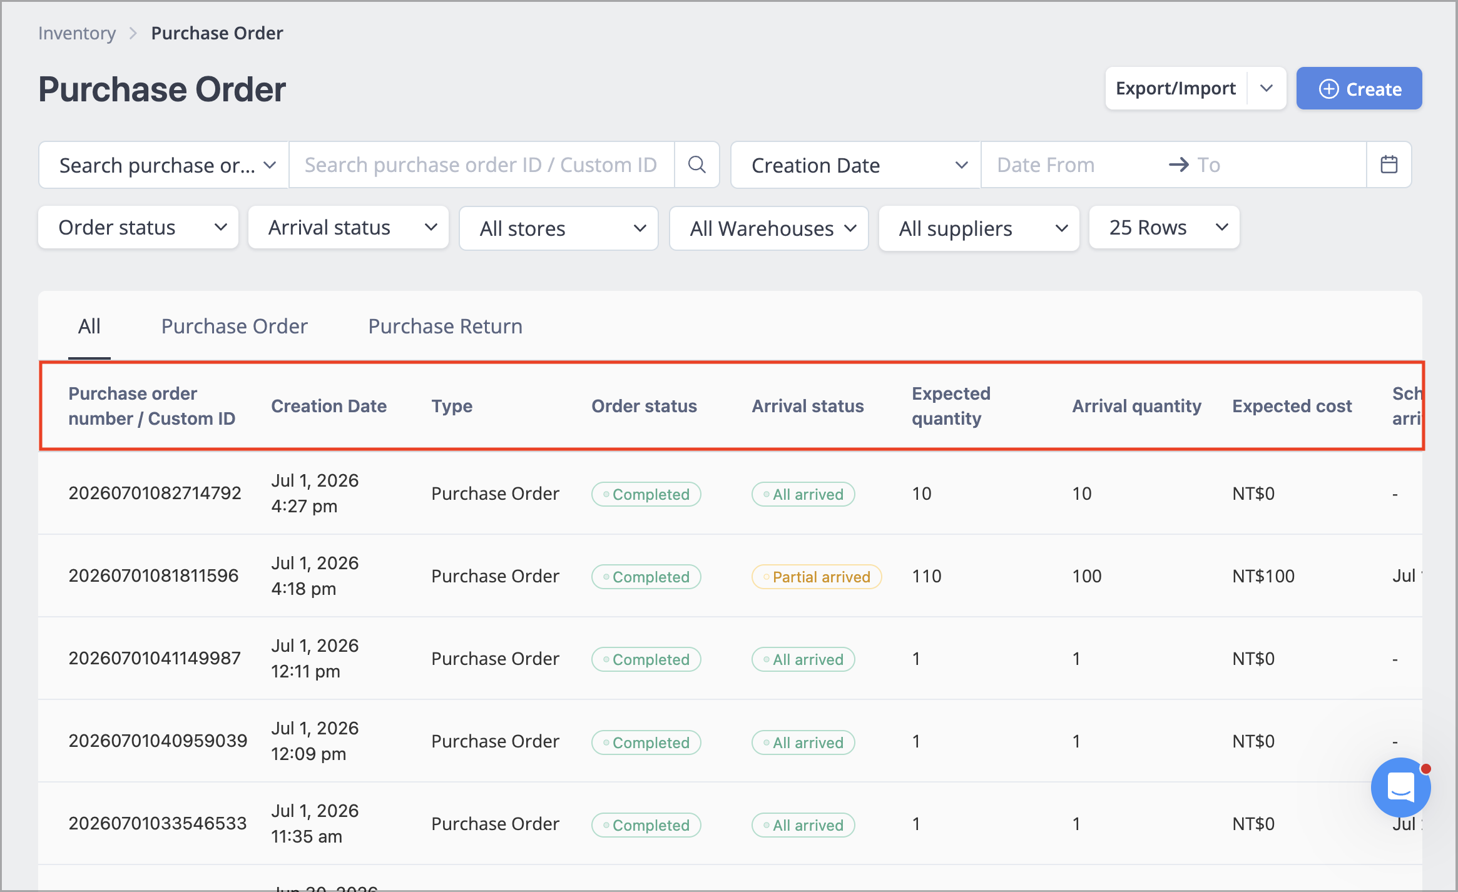This screenshot has width=1458, height=892.
Task: Click Completed badge for order 20260701081811596
Action: 646,577
